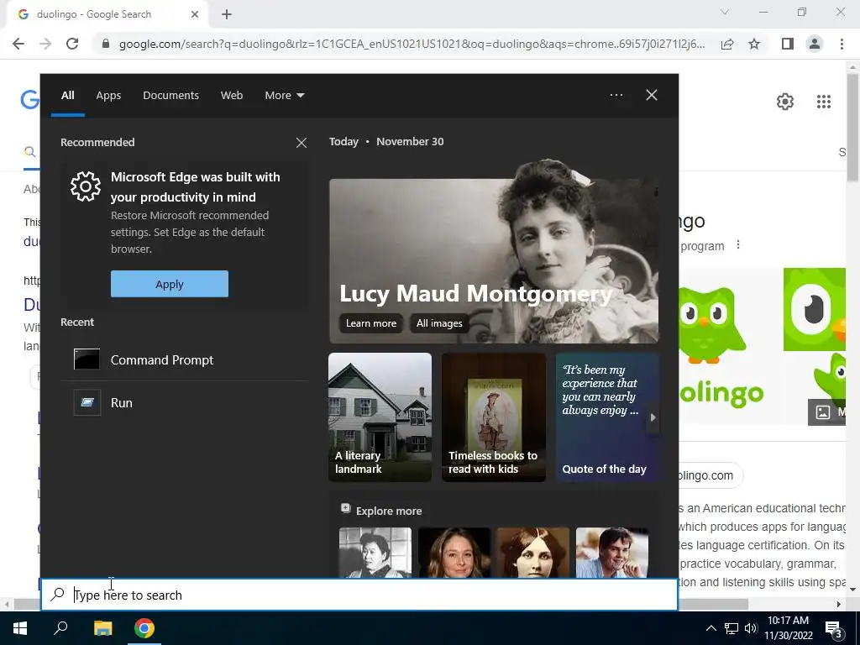The image size is (860, 645).
Task: Select the All search tab
Action: [x=67, y=96]
